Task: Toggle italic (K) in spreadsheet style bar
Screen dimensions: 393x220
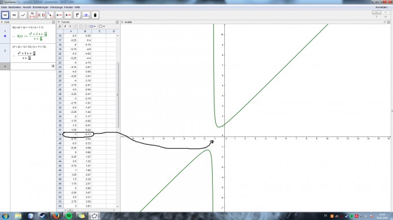Action: click(x=70, y=26)
